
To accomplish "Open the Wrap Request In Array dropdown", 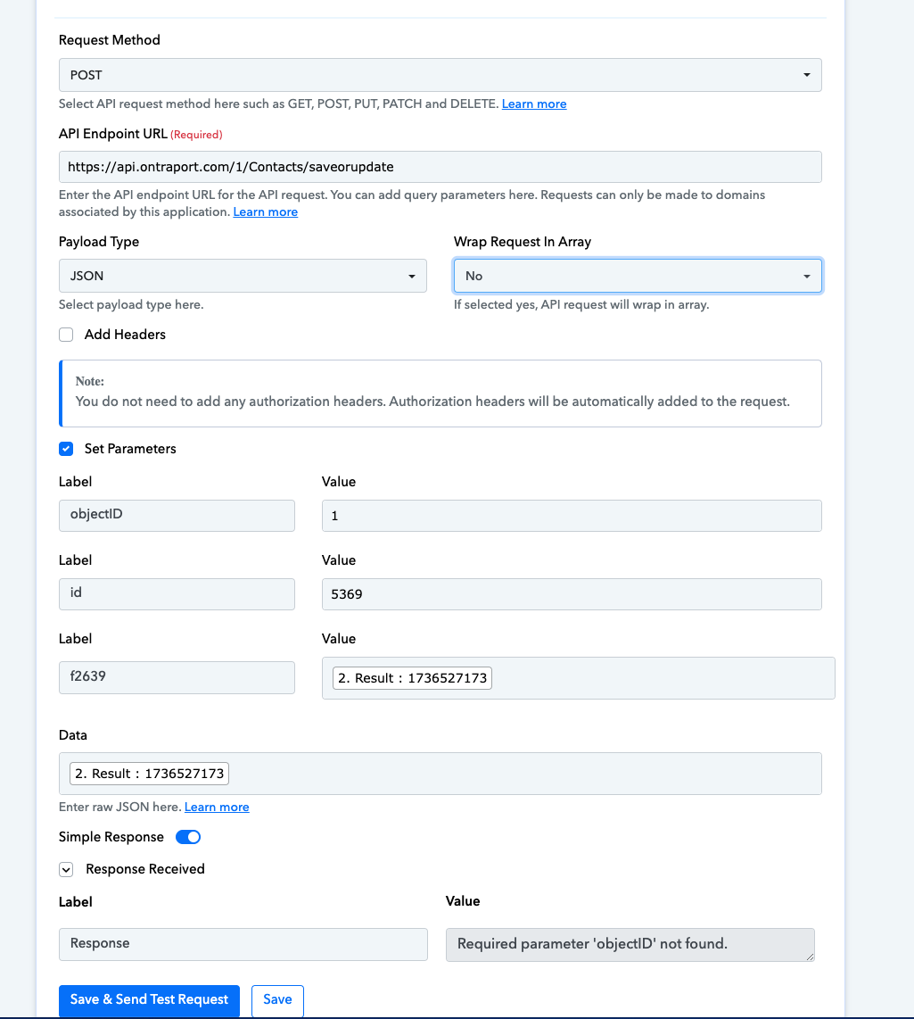I will point(638,276).
